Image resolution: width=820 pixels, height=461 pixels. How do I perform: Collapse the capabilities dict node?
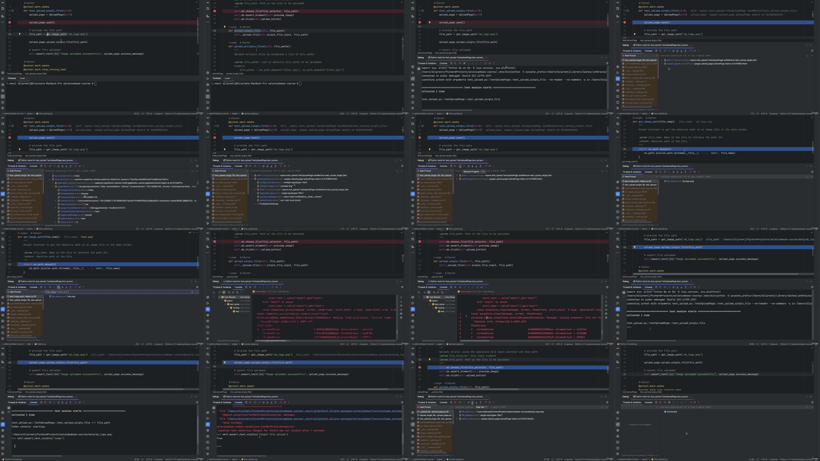coord(53,186)
